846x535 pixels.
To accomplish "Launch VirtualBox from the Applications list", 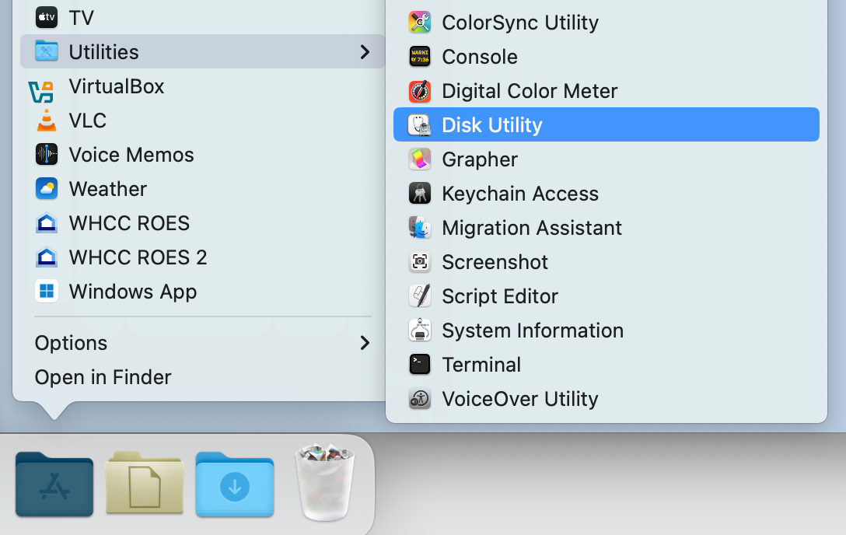I will point(116,86).
